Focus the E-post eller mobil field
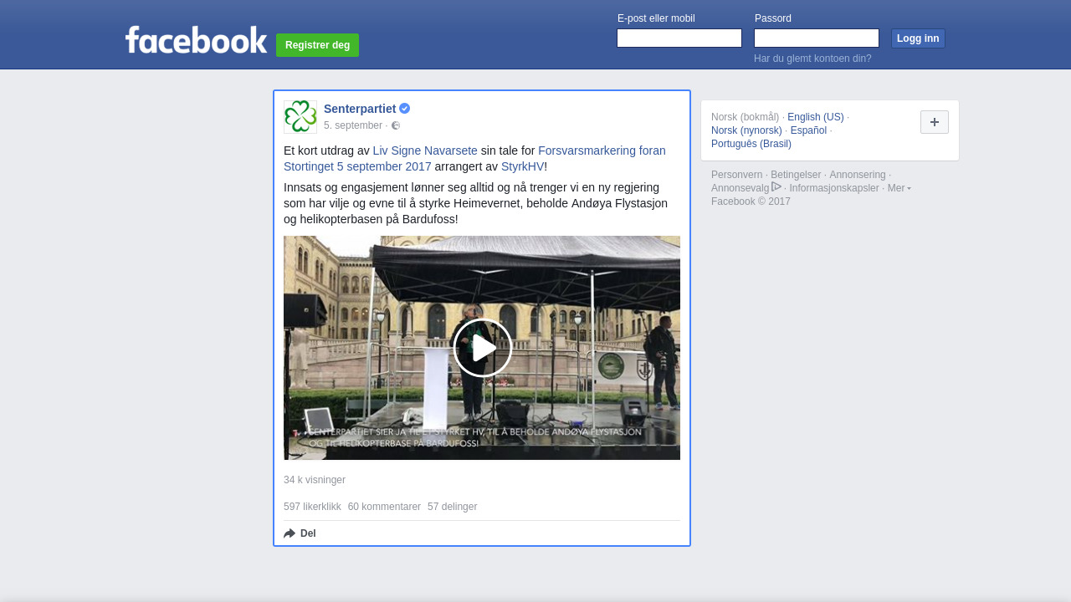The height and width of the screenshot is (602, 1071). pyautogui.click(x=679, y=38)
